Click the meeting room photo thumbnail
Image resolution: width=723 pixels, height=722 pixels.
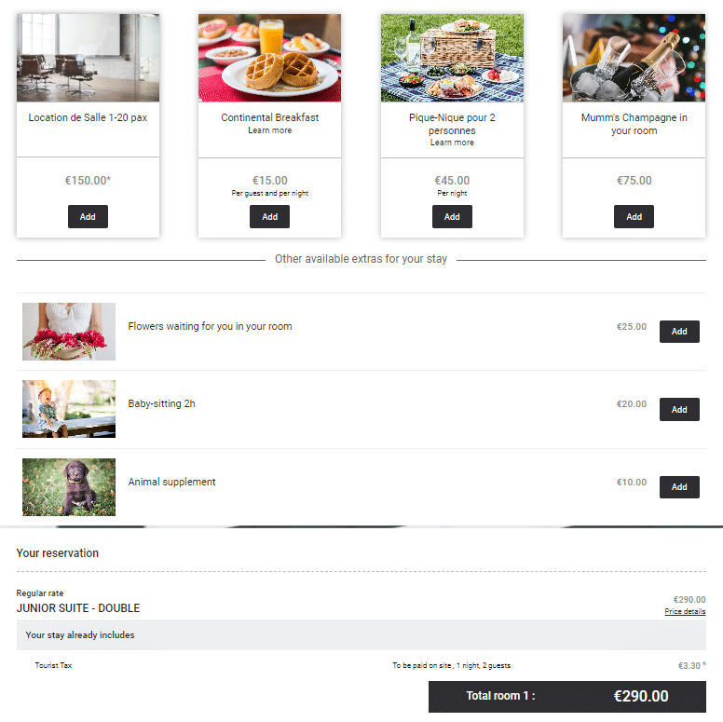[x=89, y=58]
